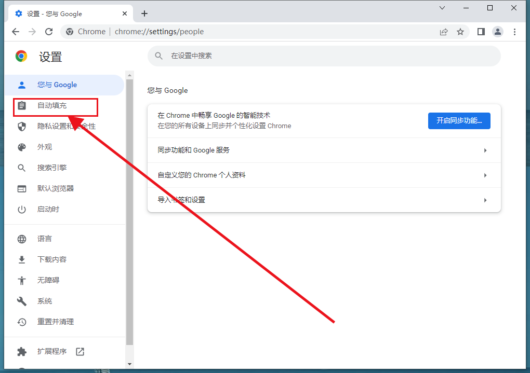Focus the 在设置中搜索 search field
Screen dimensions: 530x373
coord(324,56)
